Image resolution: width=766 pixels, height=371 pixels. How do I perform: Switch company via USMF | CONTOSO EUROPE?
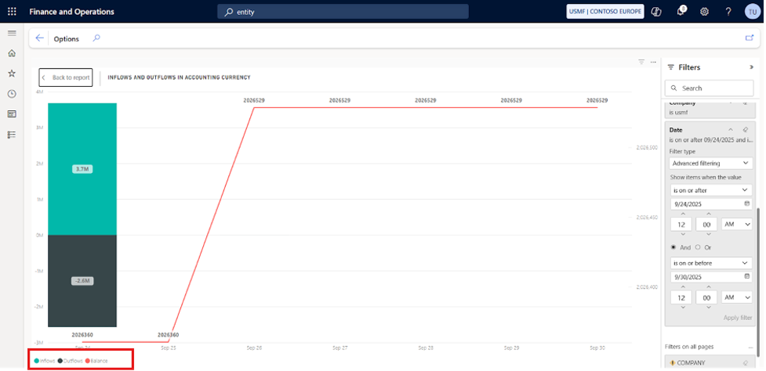(604, 12)
